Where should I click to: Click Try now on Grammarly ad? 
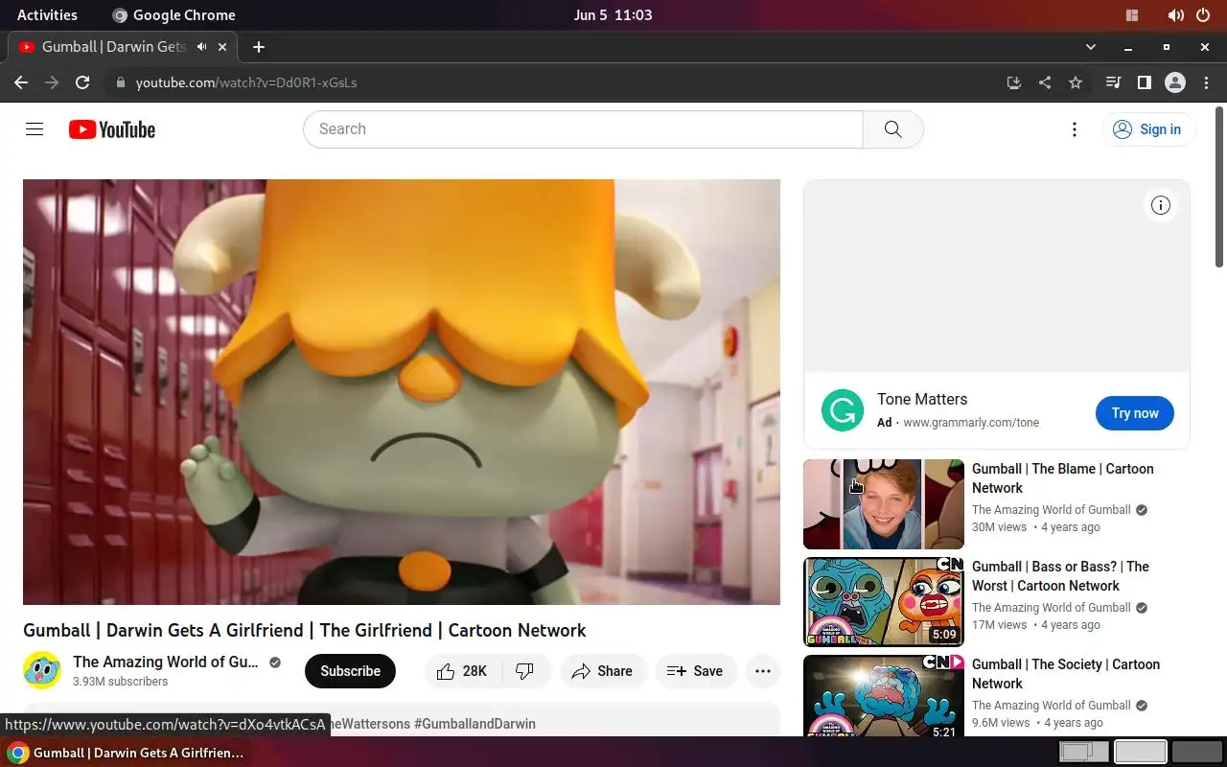click(x=1135, y=413)
